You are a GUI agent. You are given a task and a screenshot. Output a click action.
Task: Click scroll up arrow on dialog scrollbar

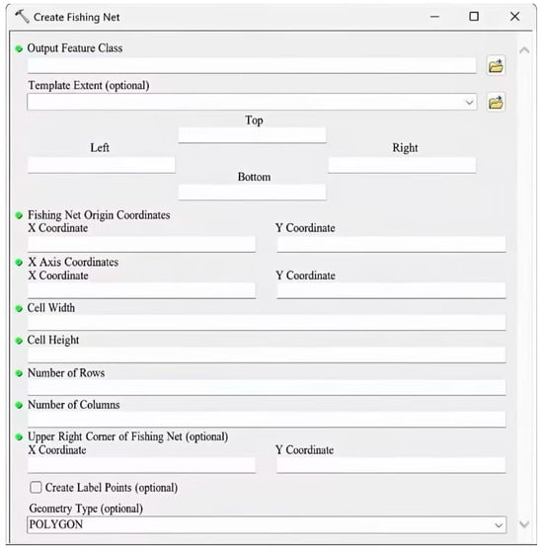pos(524,50)
